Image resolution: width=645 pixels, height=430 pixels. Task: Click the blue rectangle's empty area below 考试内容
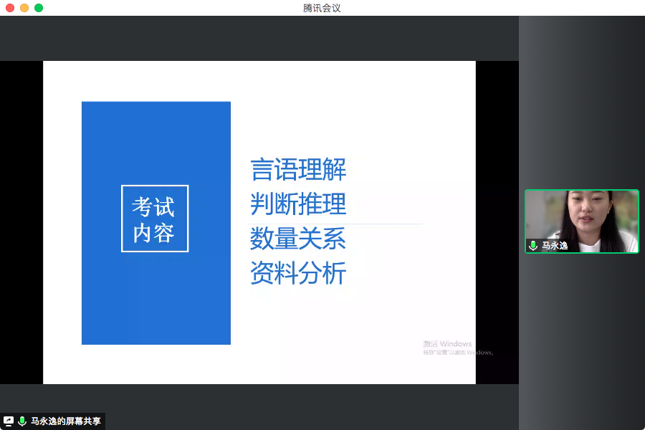156,301
